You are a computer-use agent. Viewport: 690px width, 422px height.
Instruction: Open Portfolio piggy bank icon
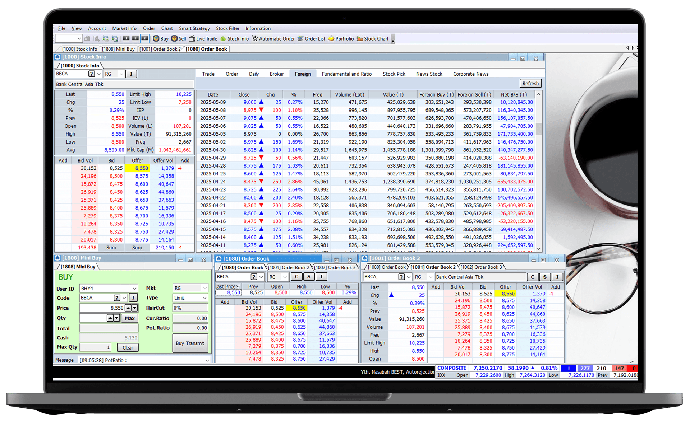pyautogui.click(x=331, y=39)
